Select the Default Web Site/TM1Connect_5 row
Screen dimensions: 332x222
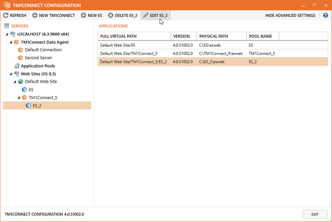tap(213, 53)
